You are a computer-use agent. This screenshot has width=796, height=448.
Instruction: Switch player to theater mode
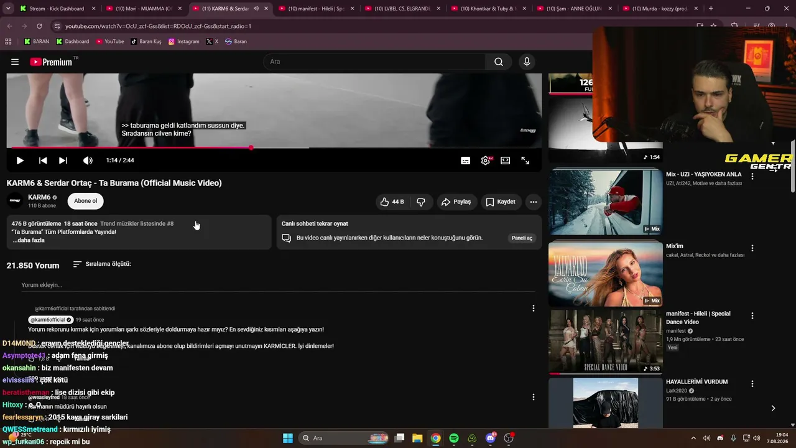[x=506, y=161]
